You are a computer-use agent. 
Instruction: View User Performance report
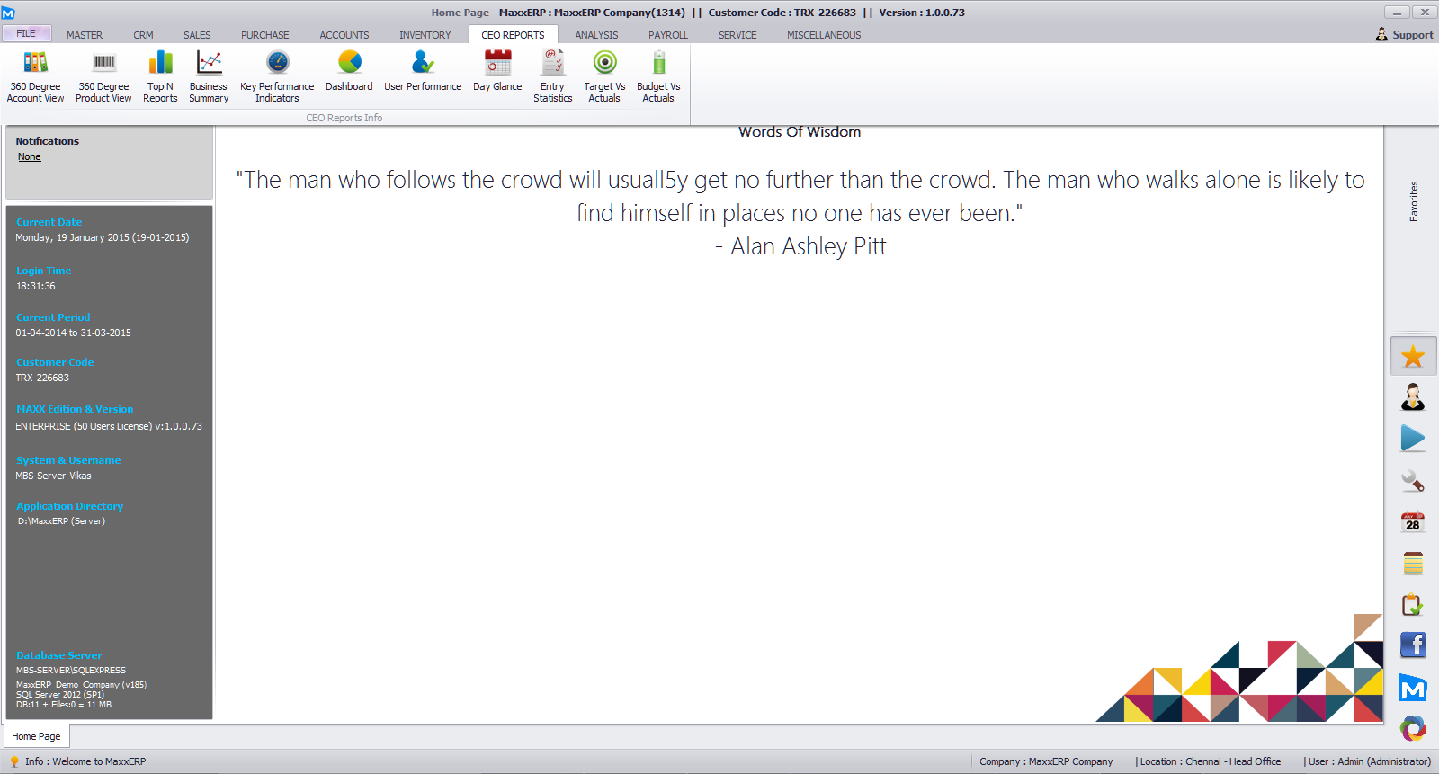coord(423,71)
